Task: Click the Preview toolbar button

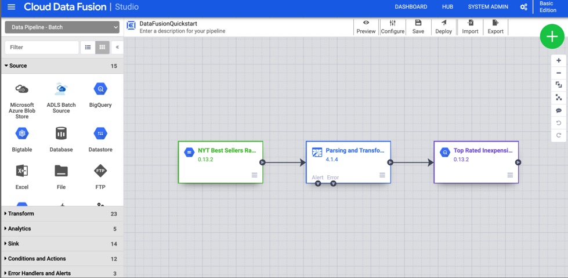Action: 366,27
